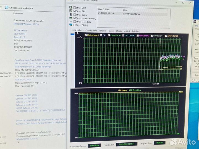Open the DirectX 12.0 link
199x149 pixels.
click(x=20, y=37)
